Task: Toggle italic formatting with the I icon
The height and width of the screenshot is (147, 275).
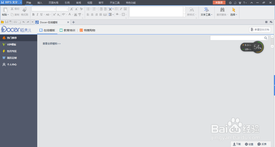Action: (x=37, y=15)
